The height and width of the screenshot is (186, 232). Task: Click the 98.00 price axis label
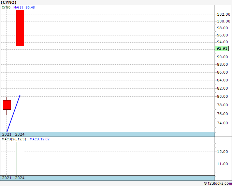tap(222, 28)
